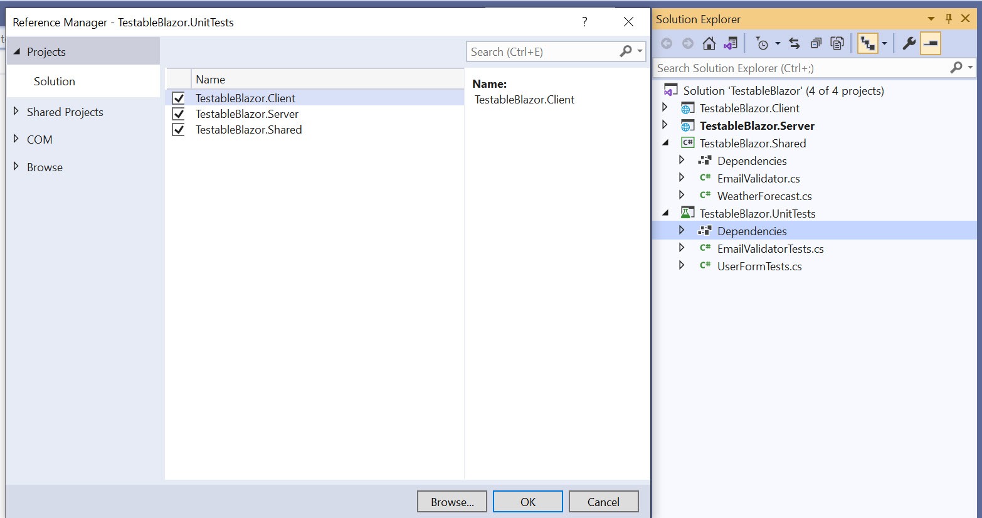Expand Dependencies under TestableBlazor.Shared
The height and width of the screenshot is (518, 982).
[x=682, y=160]
